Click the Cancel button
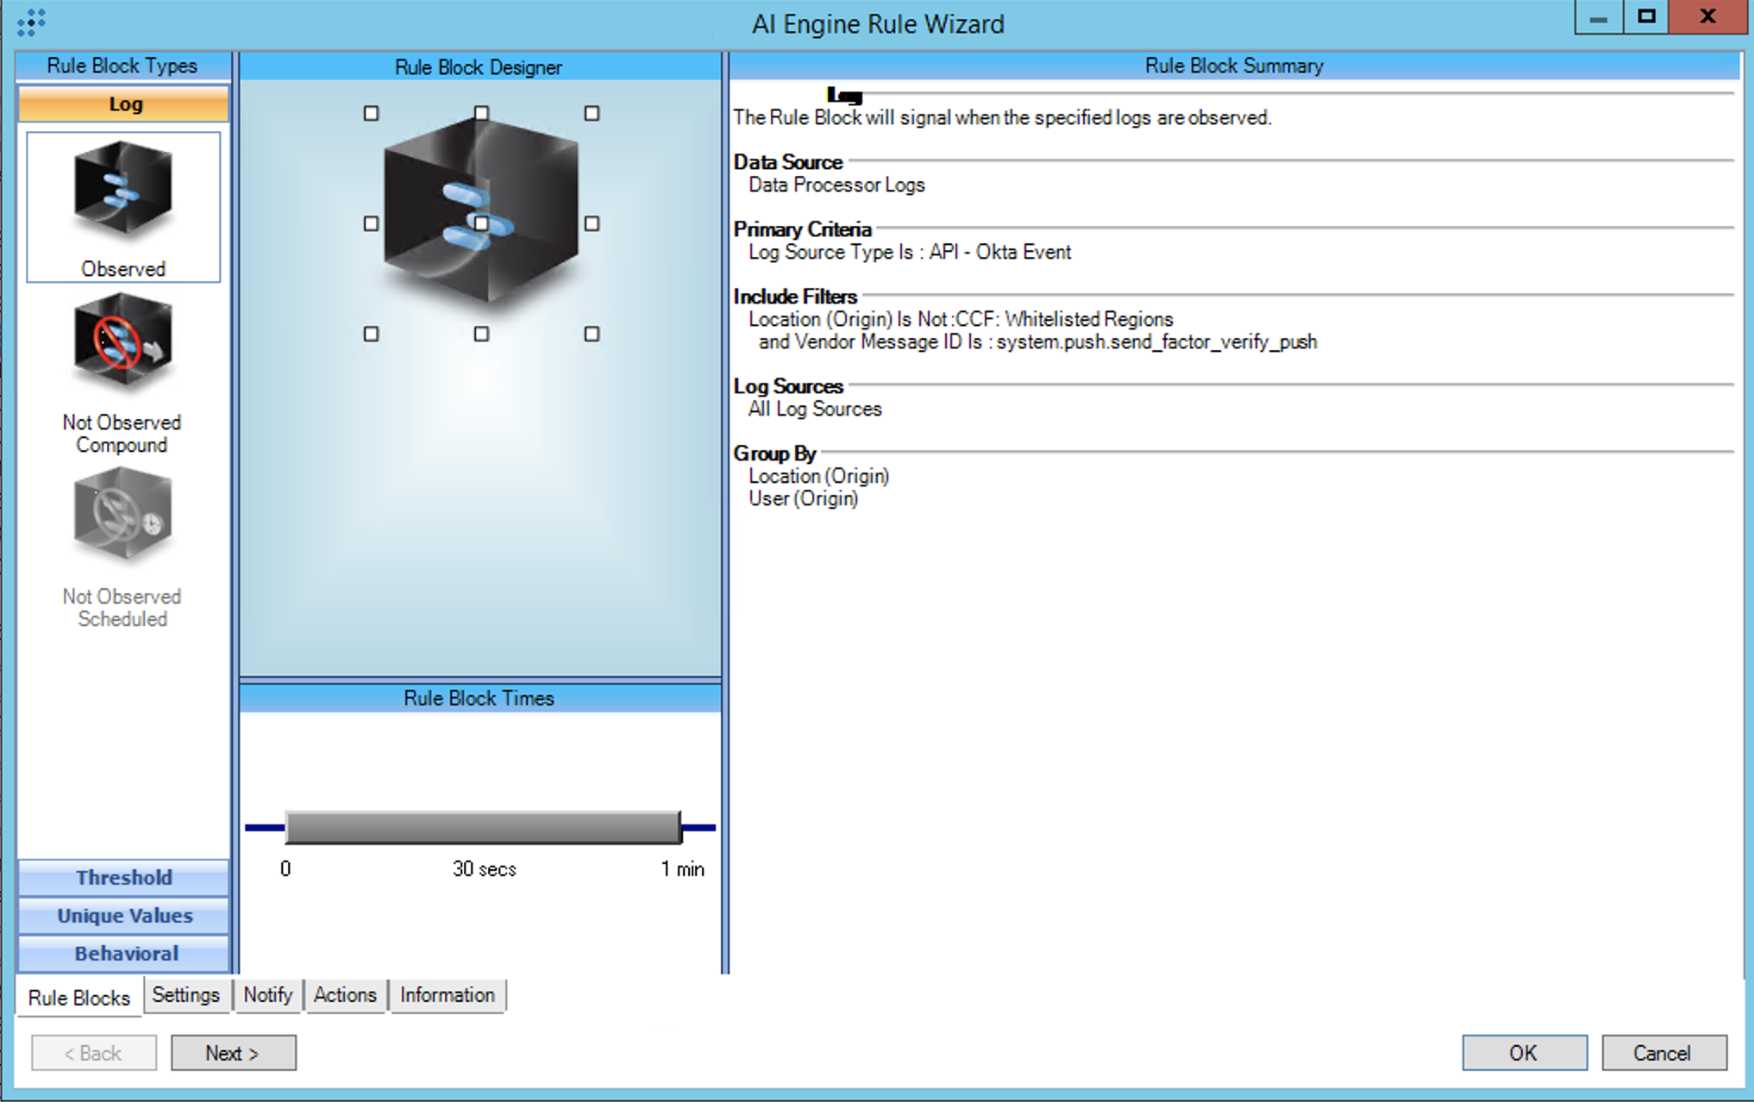The width and height of the screenshot is (1754, 1102). [1663, 1053]
